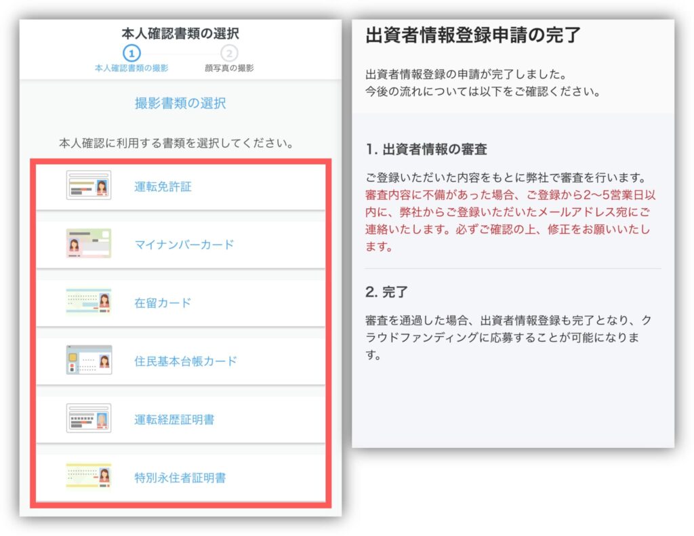Screen dimensions: 694x536
Task: Click the driver's license card icon
Action: (x=89, y=185)
